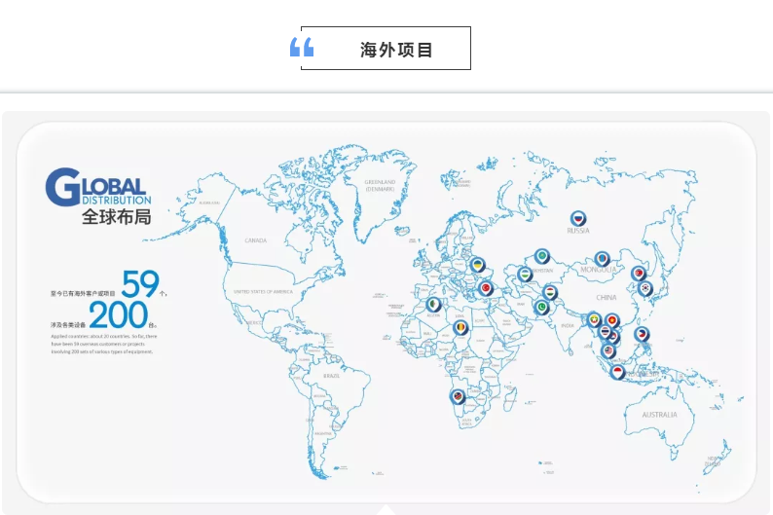The height and width of the screenshot is (515, 773).
Task: Click the 海外项目 section heading
Action: coord(396,50)
